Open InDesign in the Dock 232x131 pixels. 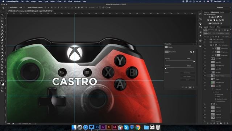pos(115,127)
